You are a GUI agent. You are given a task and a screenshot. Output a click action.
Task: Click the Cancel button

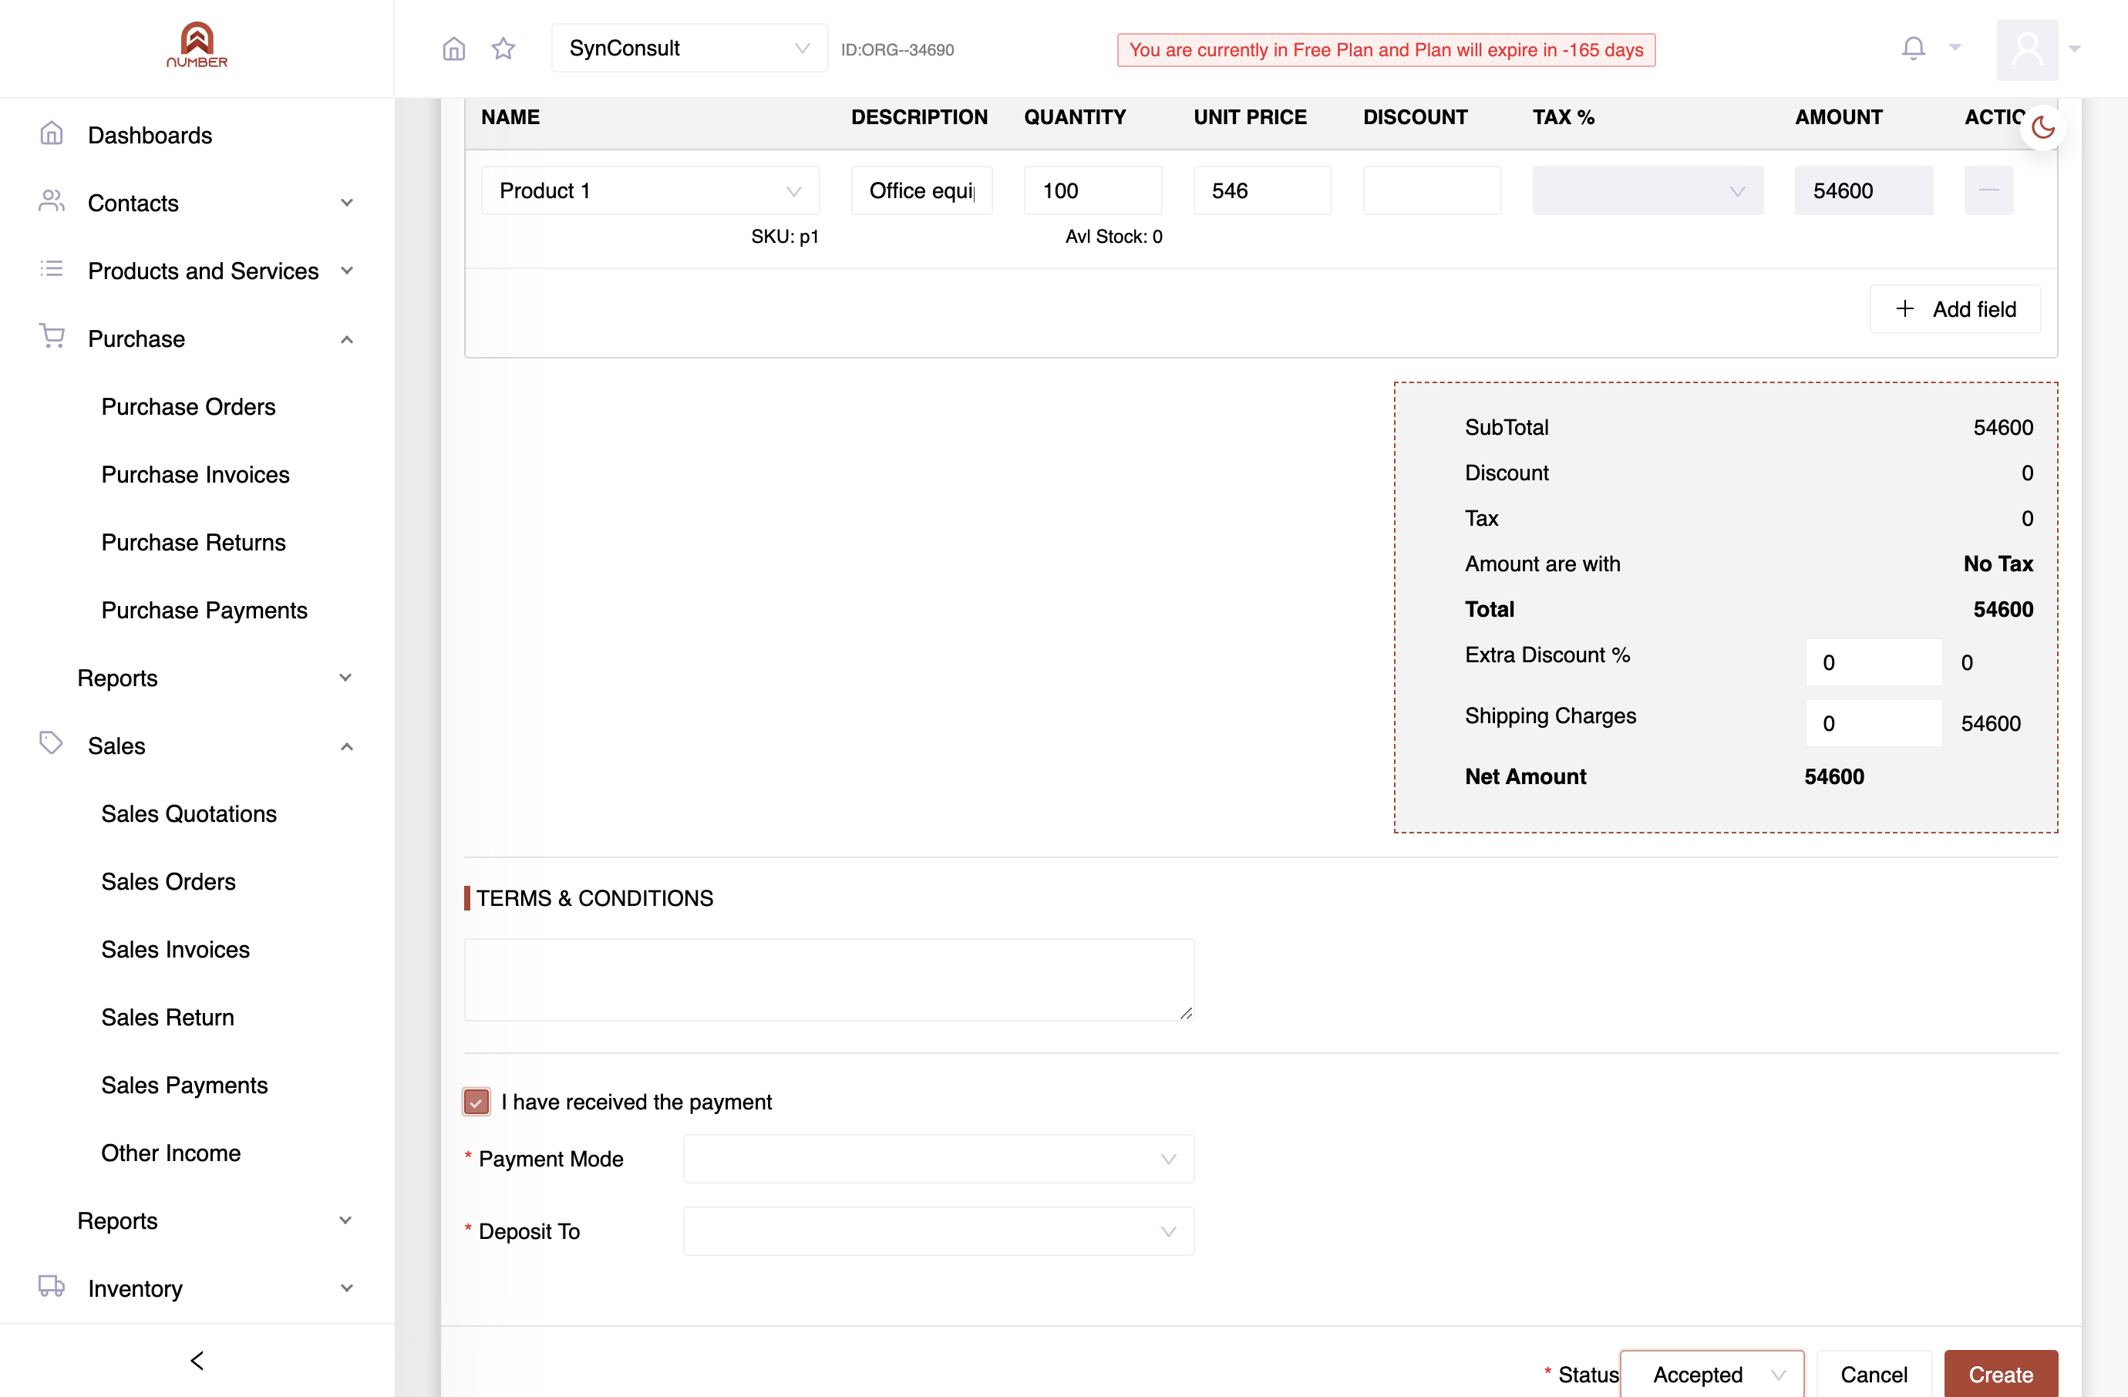1873,1375
